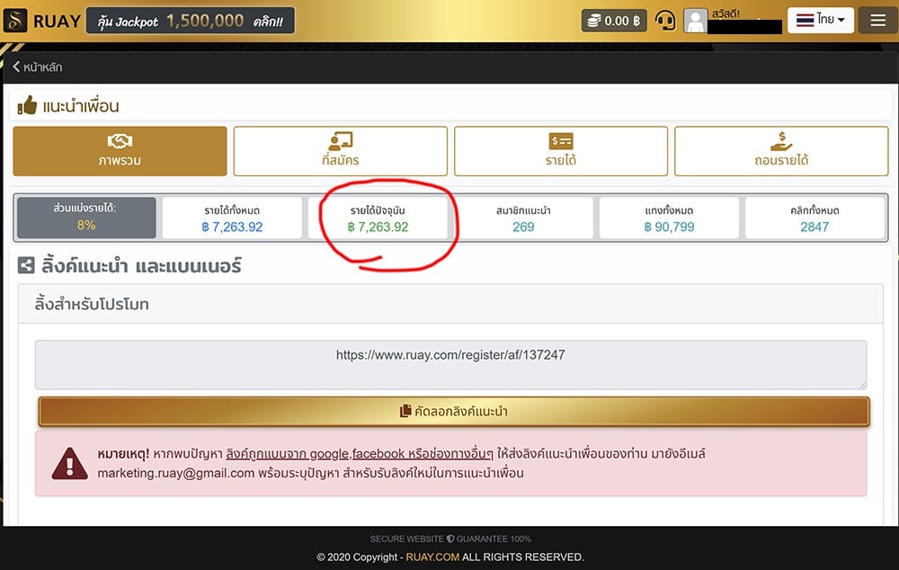899x570 pixels.
Task: Click marketing.ruay@gmail.com email address
Action: [176, 473]
